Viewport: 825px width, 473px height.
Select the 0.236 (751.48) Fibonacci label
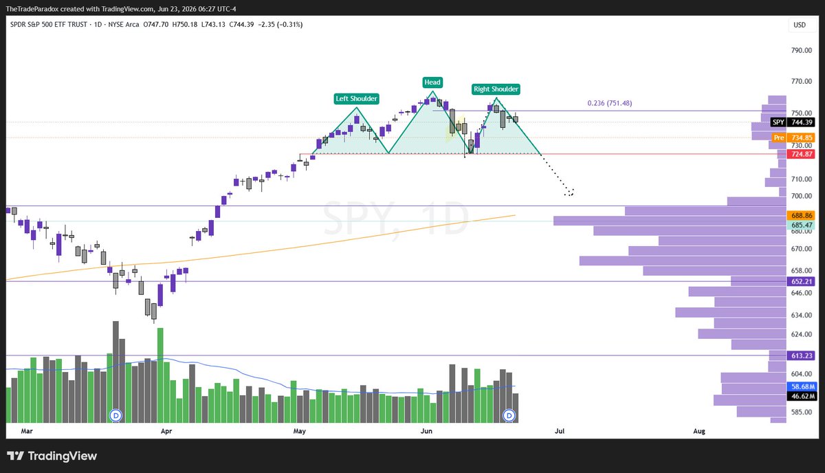[x=610, y=103]
